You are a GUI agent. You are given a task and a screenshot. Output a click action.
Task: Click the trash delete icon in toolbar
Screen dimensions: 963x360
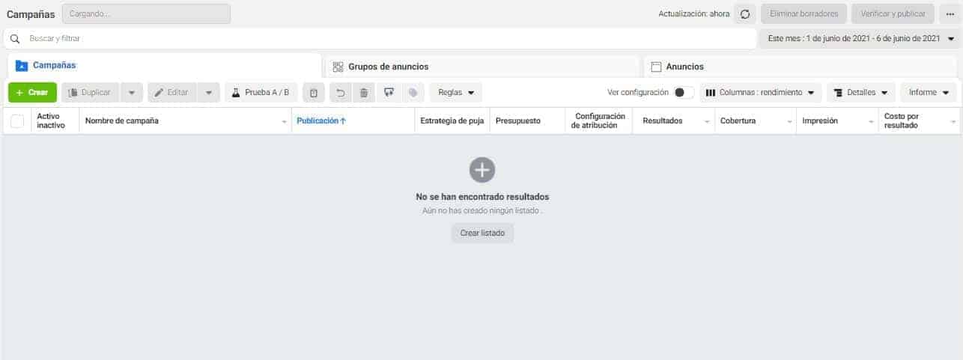[364, 93]
